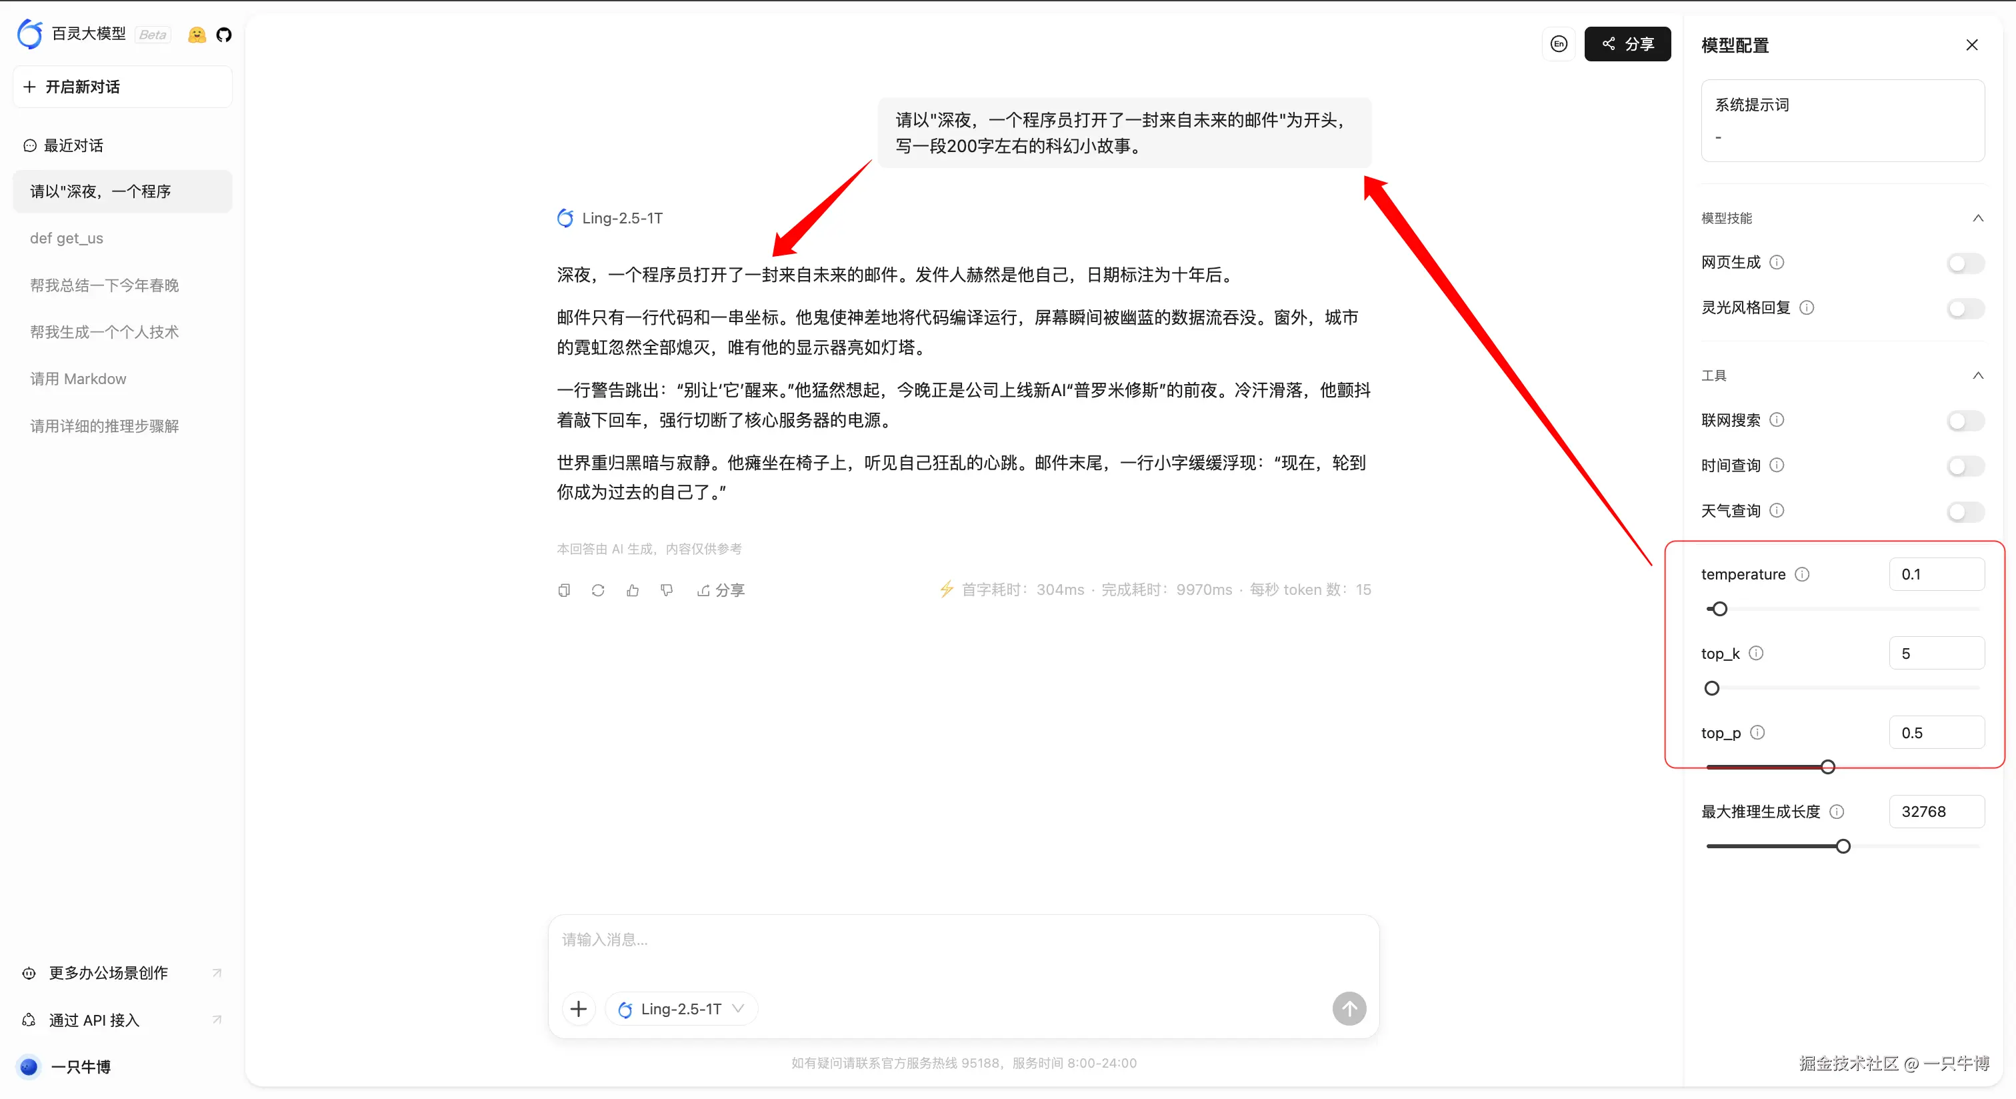
Task: Give the response a thumbs up
Action: [x=633, y=590]
